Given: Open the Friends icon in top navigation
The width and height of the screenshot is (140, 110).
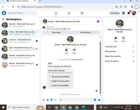Looking at the screenshot, I should [69, 13].
